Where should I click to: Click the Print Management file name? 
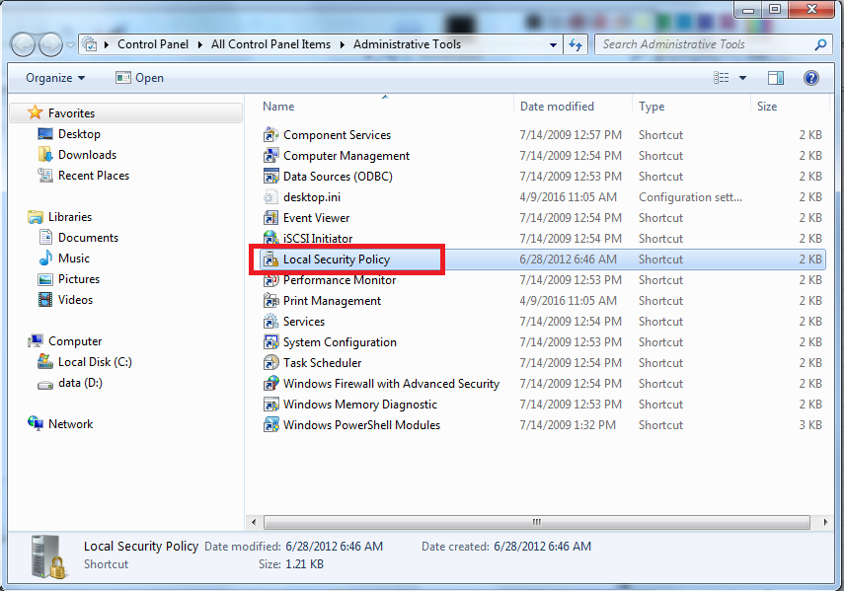(332, 301)
